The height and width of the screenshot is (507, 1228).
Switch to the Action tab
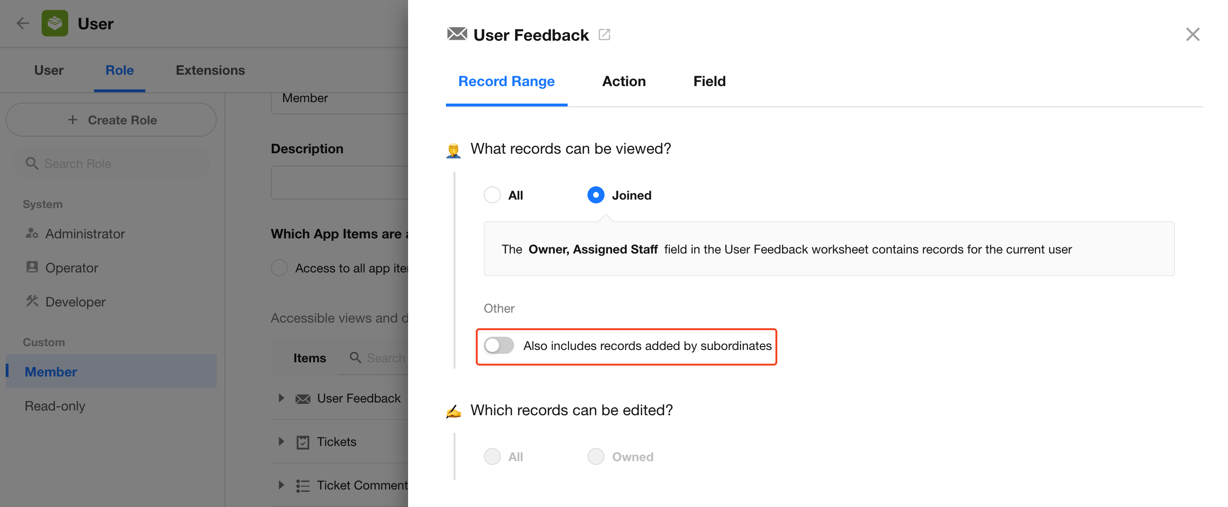(x=624, y=81)
